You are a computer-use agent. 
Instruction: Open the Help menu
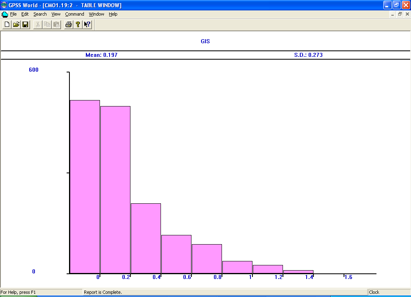[x=113, y=14]
